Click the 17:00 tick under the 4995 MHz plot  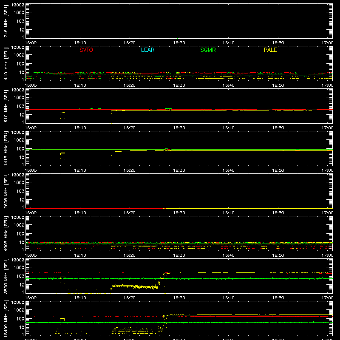[327, 255]
